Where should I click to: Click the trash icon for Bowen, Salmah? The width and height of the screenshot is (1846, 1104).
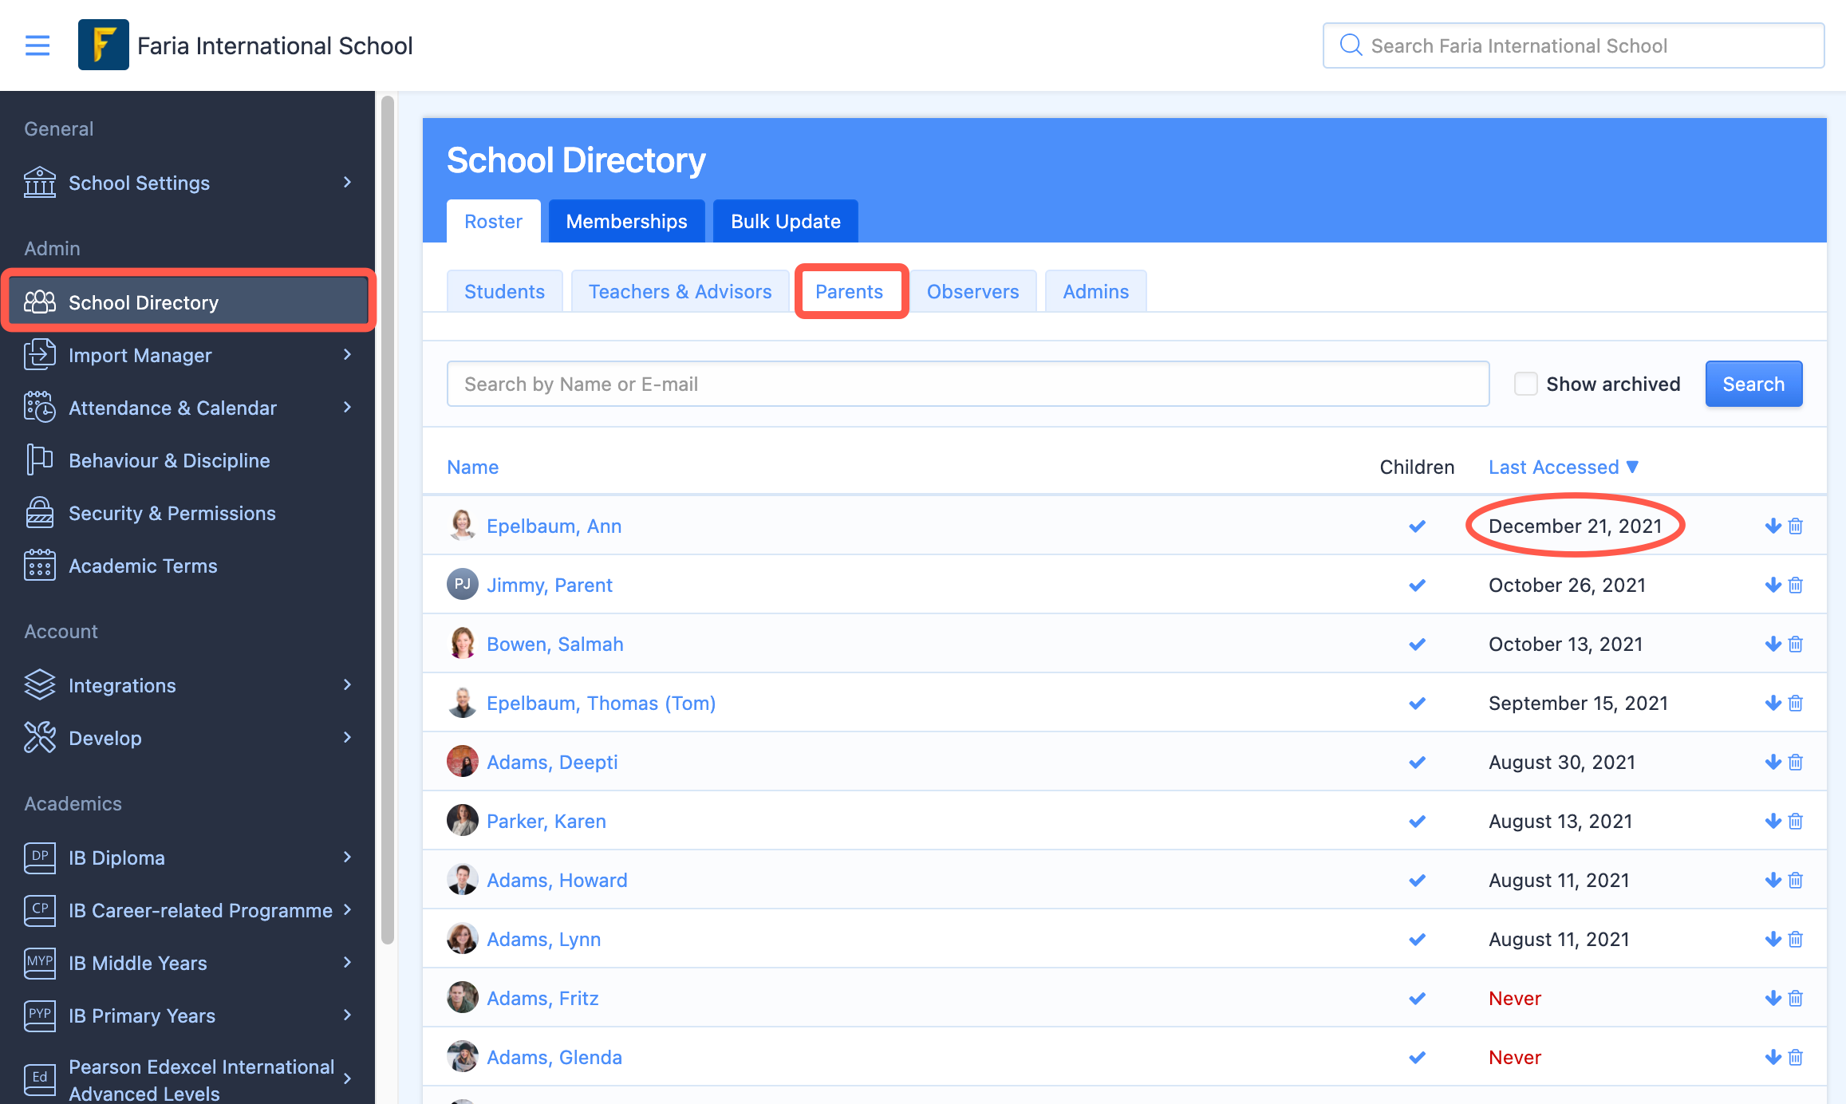point(1796,644)
